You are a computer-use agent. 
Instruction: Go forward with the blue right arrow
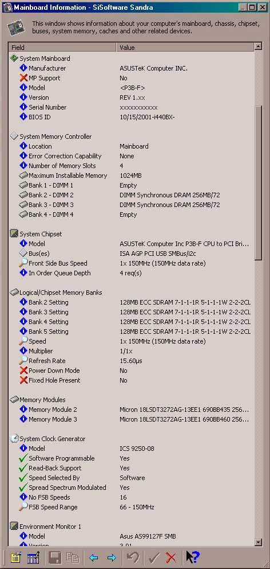112,558
